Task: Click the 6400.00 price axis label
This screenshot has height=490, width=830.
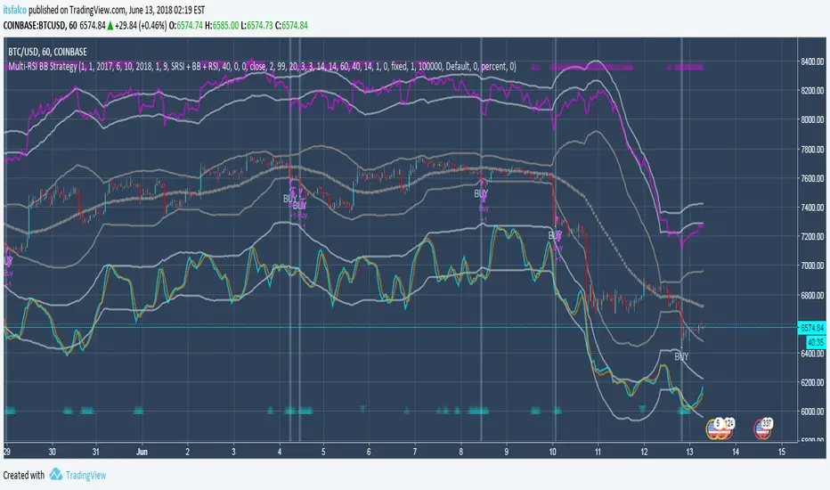Action: click(812, 354)
